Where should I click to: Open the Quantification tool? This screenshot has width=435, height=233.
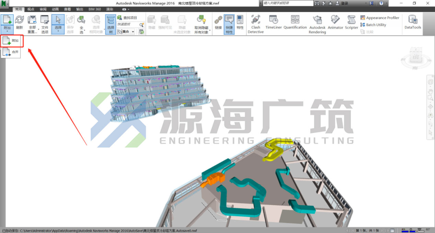coord(295,22)
